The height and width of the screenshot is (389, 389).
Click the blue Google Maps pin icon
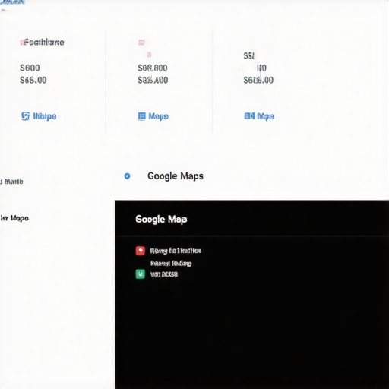pyautogui.click(x=127, y=176)
